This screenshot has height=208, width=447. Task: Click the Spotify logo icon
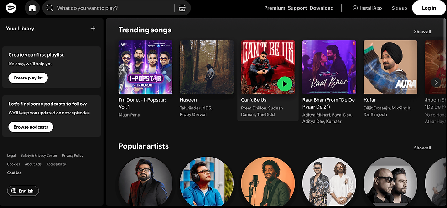pyautogui.click(x=11, y=8)
